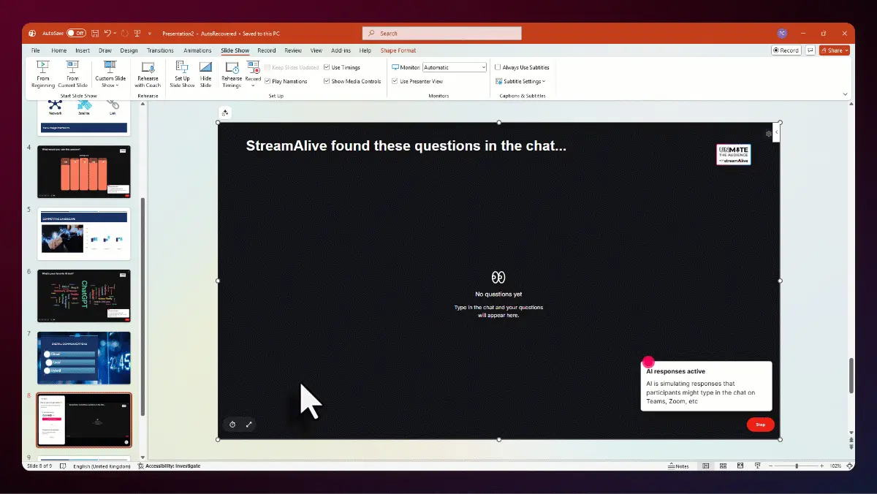Image resolution: width=877 pixels, height=494 pixels.
Task: Switch to Slide Sorter view
Action: [723, 465]
